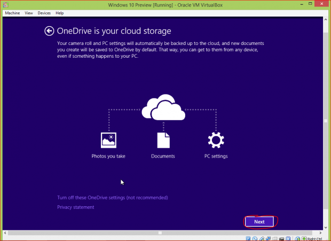This screenshot has width=331, height=241.
Task: Click the horizontal scrollbar right arrow
Action: 320,233
